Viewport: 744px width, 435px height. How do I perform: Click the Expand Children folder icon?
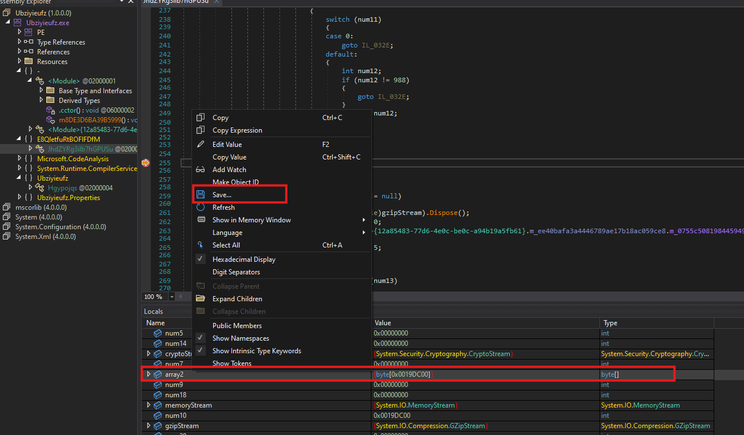201,299
